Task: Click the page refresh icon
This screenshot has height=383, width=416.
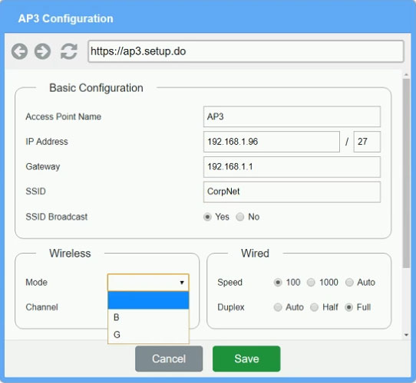Action: pos(69,51)
